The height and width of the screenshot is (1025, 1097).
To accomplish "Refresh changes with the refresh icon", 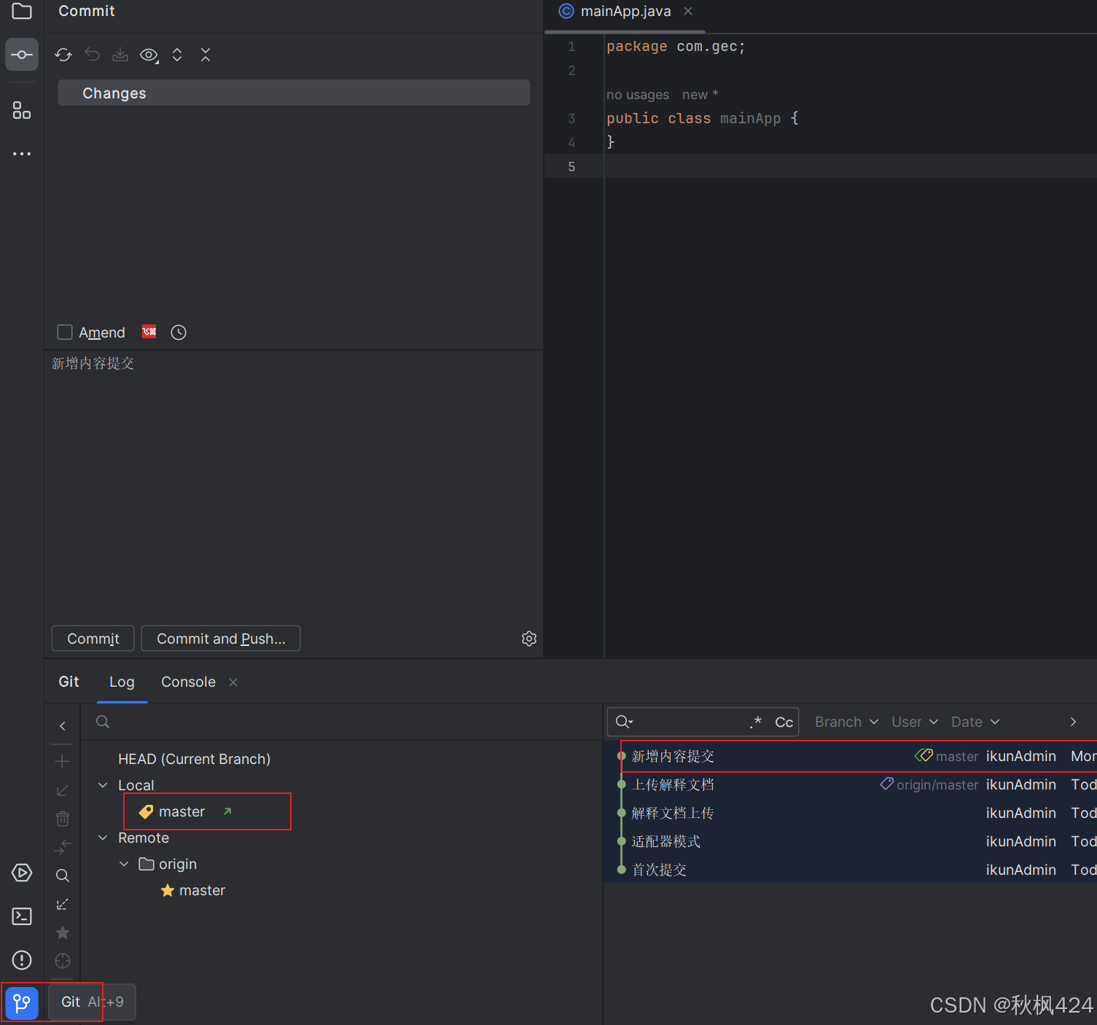I will tap(63, 55).
